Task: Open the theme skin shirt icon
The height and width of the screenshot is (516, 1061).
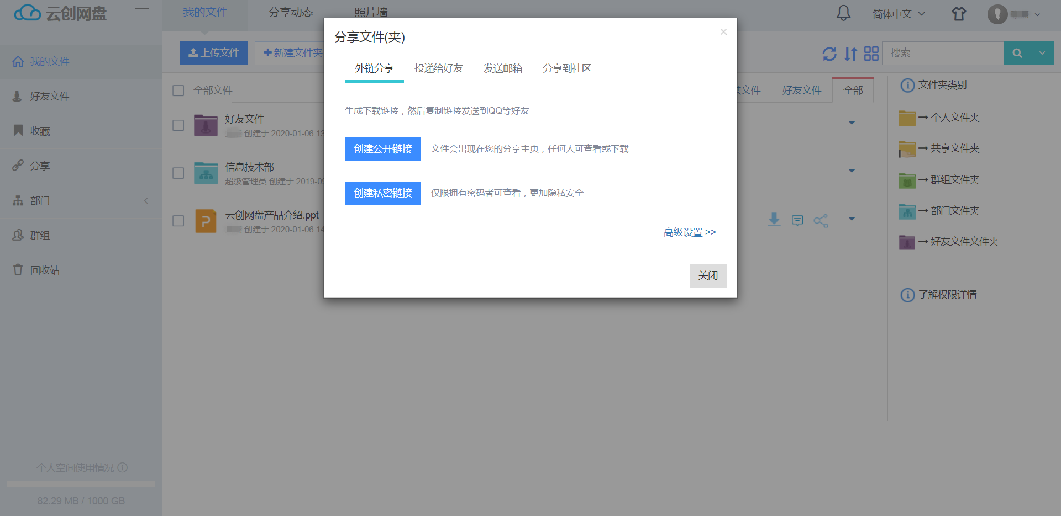Action: (959, 14)
